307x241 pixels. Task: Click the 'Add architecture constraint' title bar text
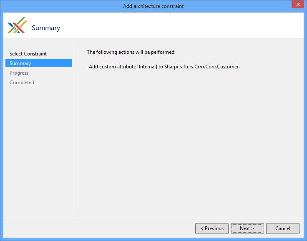[x=153, y=6]
